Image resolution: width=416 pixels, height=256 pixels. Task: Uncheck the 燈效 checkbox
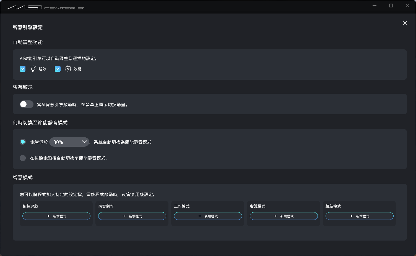point(22,69)
